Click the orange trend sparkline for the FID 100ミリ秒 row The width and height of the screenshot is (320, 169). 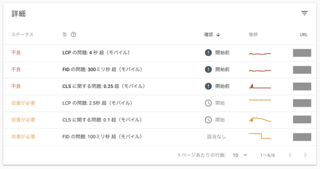(x=260, y=136)
